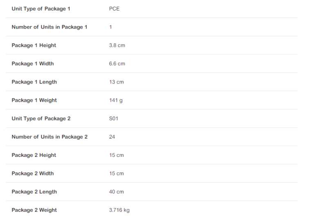This screenshot has width=327, height=217.
Task: Click the "Unit Type of Package 2" label
Action: coord(41,119)
